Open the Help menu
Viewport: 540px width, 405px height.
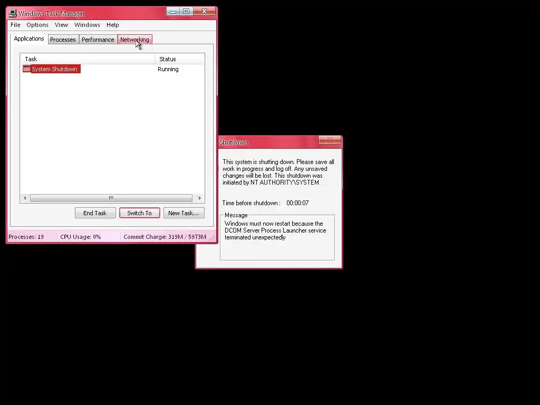[113, 25]
